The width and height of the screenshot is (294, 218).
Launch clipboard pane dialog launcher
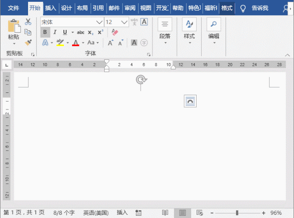click(33, 54)
